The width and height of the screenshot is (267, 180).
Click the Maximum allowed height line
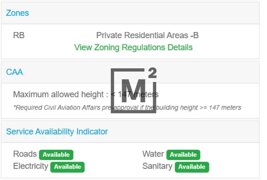point(86,94)
